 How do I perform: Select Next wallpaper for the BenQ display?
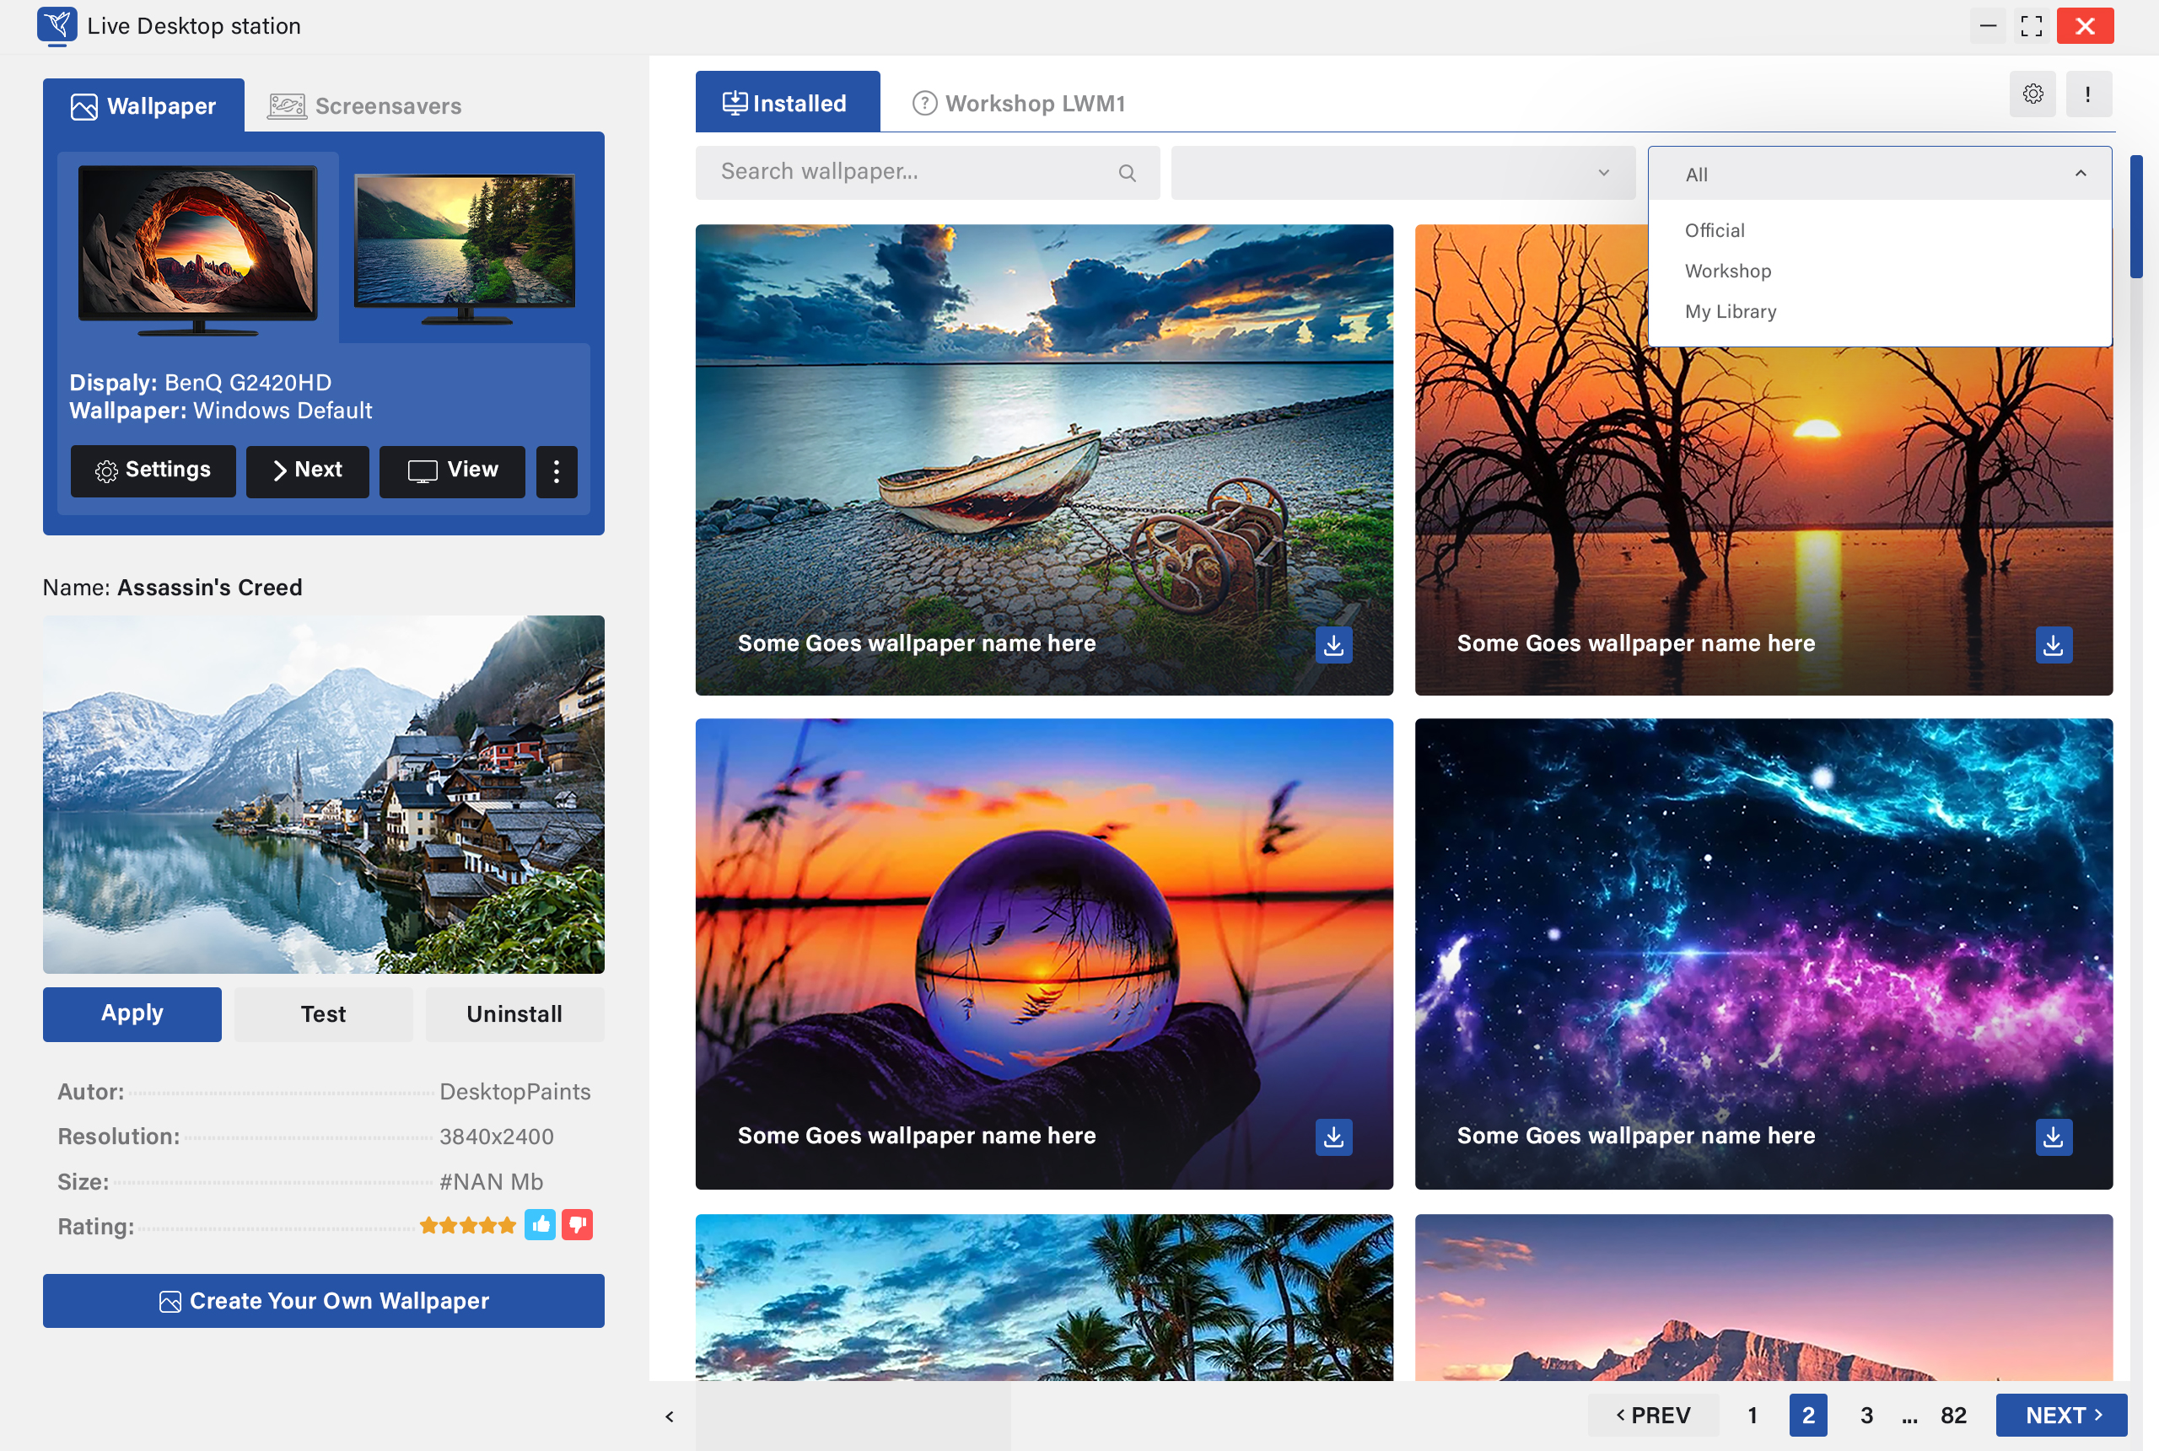click(307, 471)
